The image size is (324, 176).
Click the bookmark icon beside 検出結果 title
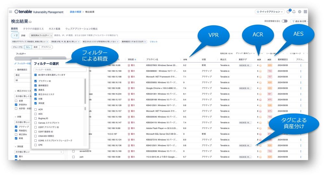30,22
